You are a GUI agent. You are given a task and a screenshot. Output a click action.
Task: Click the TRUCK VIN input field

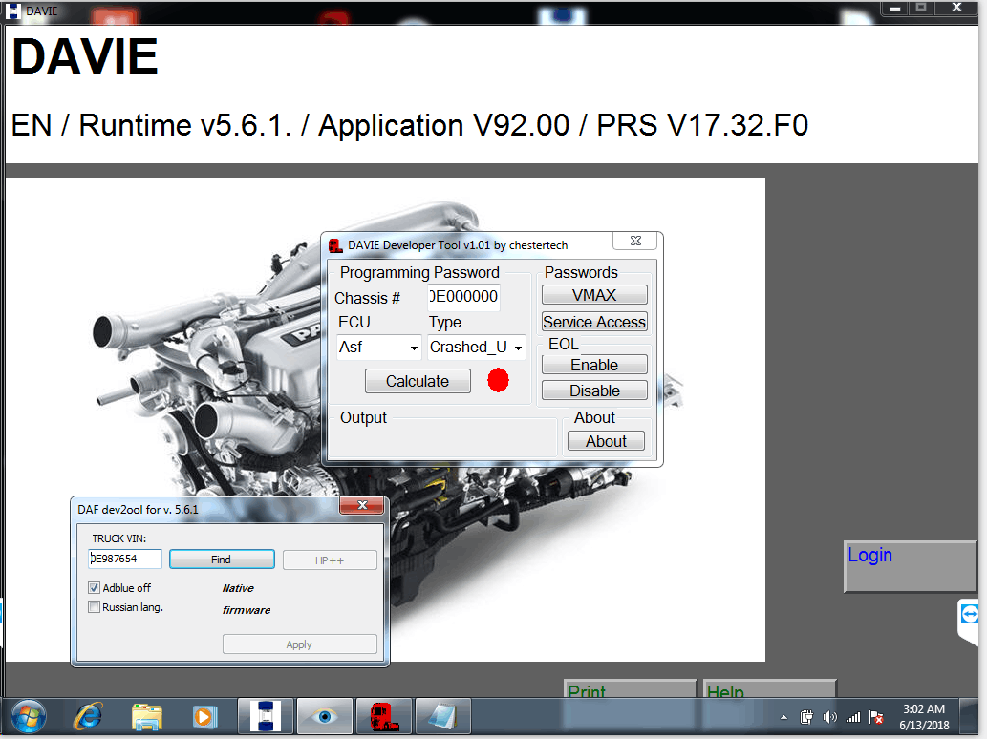pos(125,560)
